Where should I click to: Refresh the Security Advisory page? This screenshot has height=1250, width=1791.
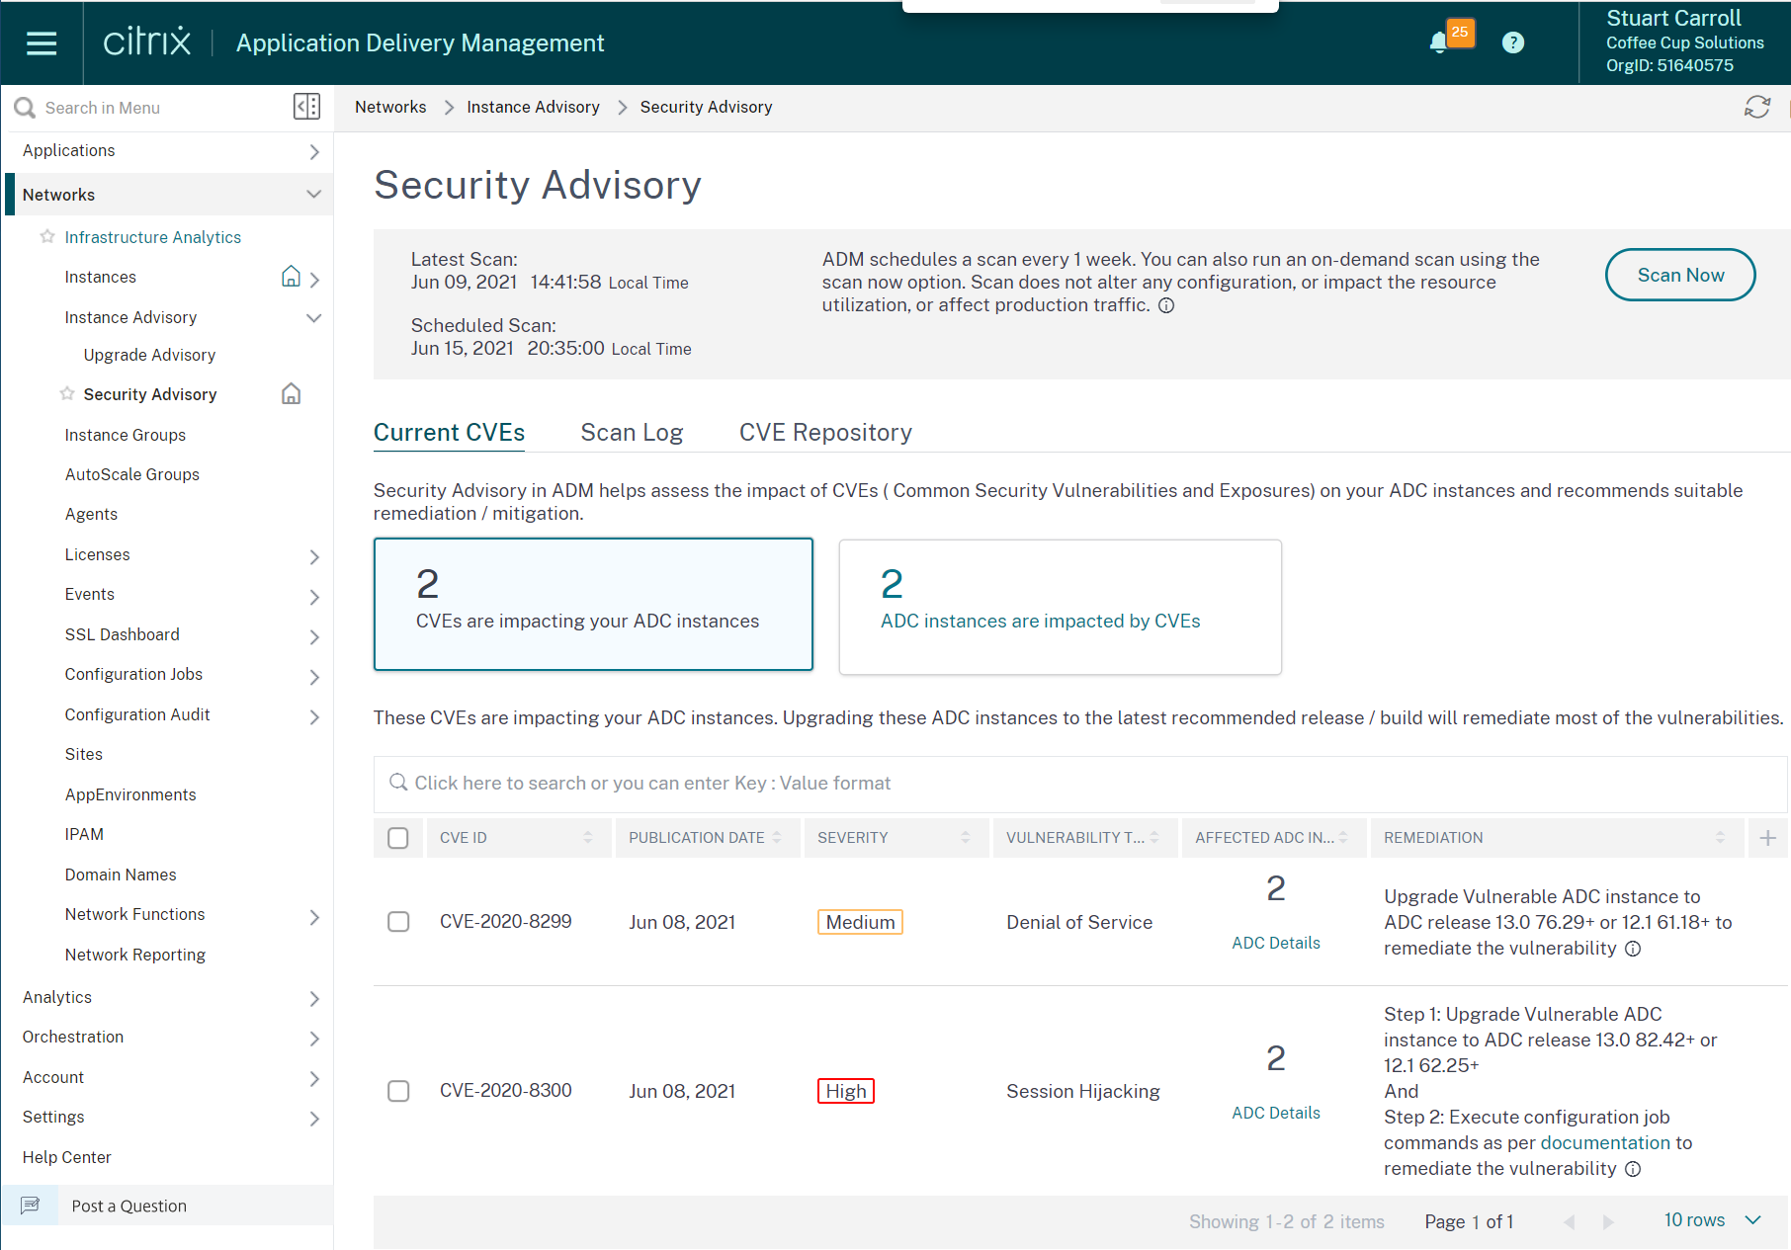click(x=1759, y=107)
